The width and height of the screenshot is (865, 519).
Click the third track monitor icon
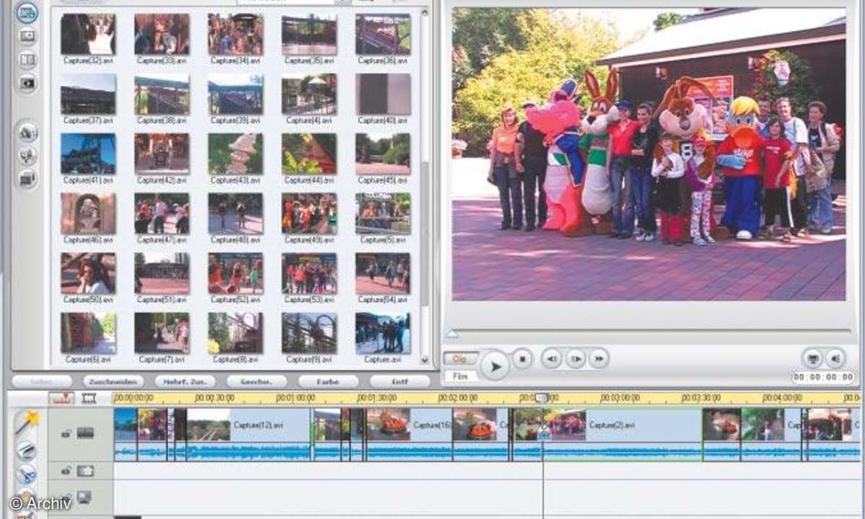click(x=84, y=497)
